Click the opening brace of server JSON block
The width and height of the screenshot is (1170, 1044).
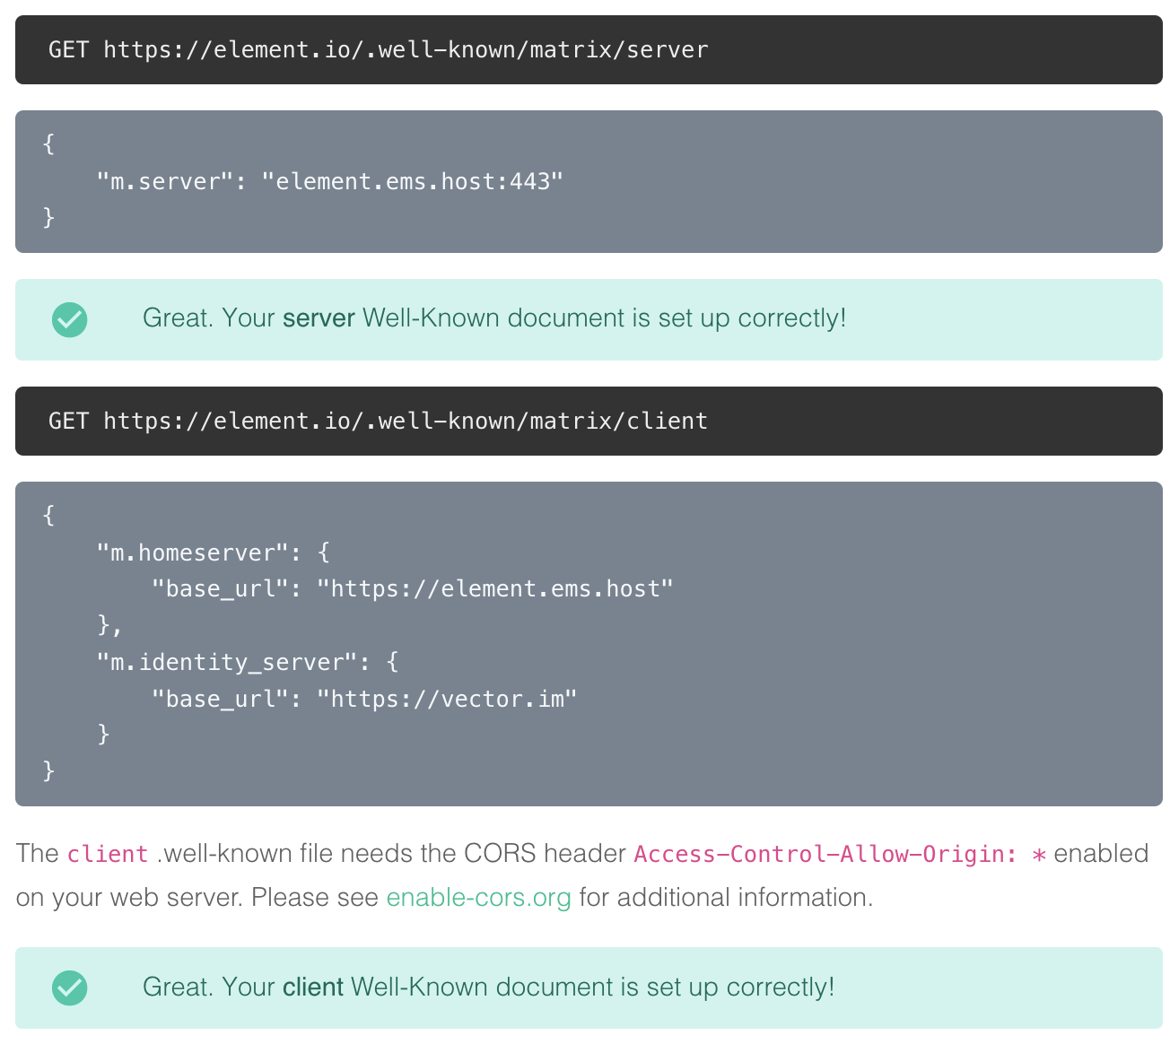(48, 144)
